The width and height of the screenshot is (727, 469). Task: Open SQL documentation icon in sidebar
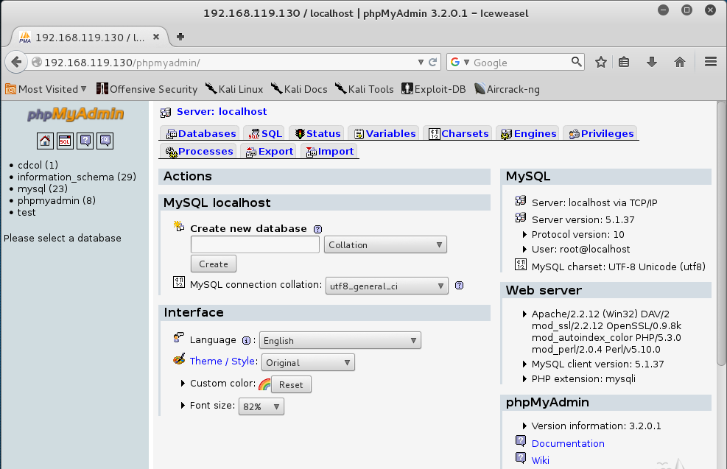click(105, 141)
